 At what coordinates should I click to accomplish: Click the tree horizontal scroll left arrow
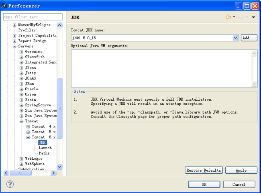coord(6,173)
